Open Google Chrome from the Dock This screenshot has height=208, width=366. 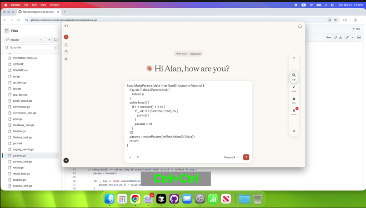(135, 198)
